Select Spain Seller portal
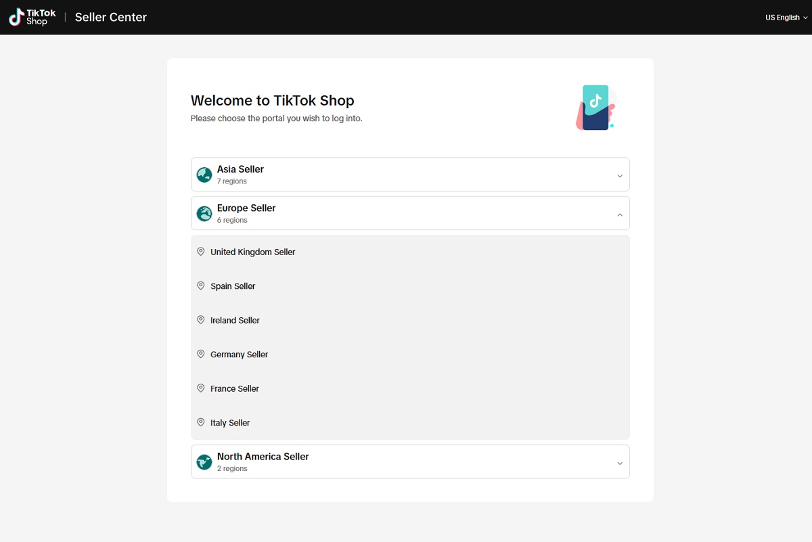Viewport: 812px width, 542px height. [410, 286]
